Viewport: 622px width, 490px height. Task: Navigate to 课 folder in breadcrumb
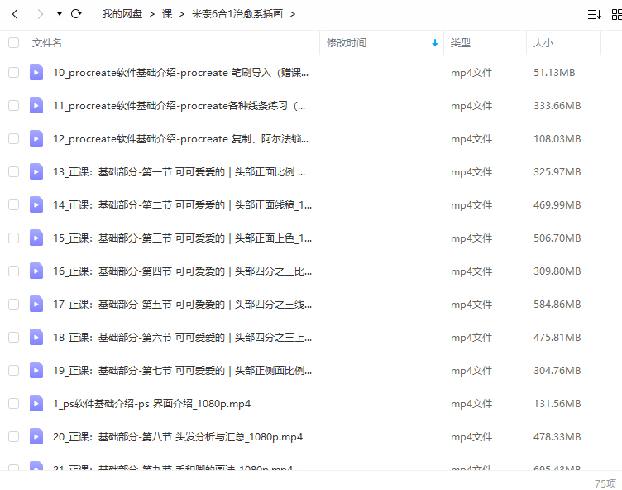[x=166, y=14]
